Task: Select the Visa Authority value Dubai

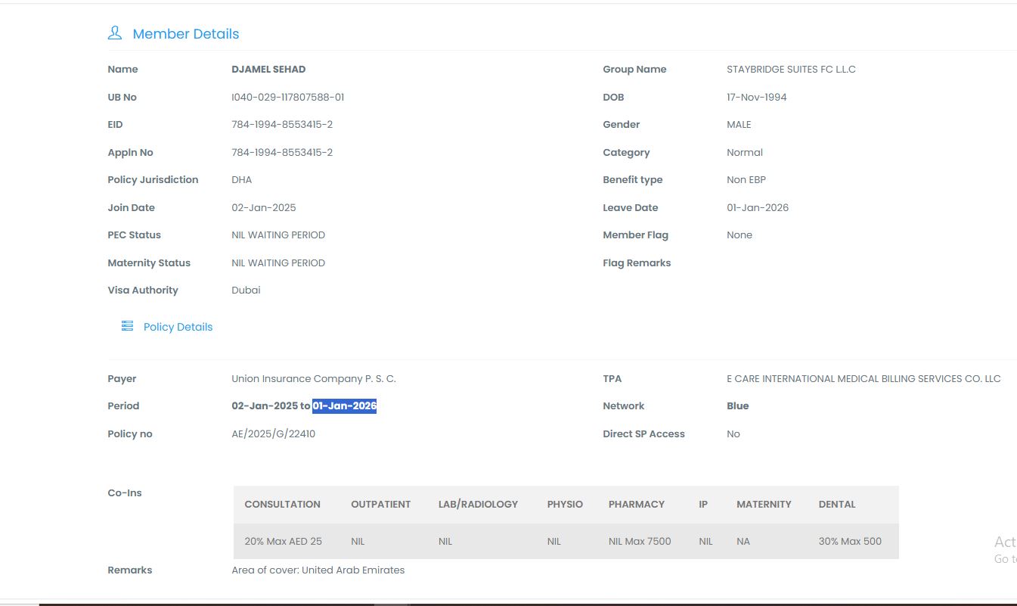Action: (x=246, y=291)
